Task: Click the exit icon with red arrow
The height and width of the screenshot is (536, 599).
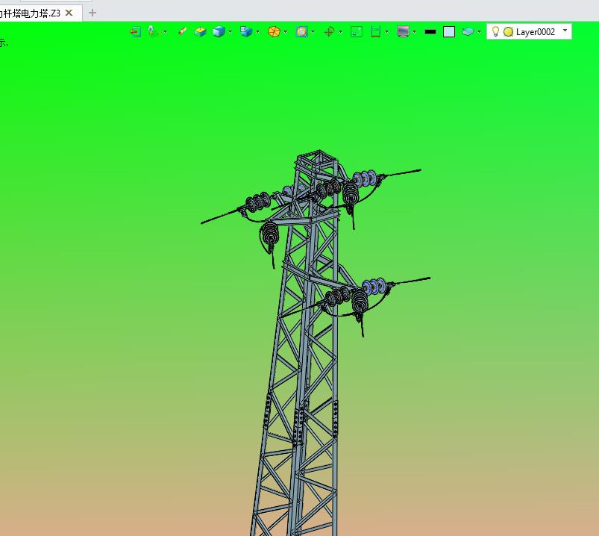Action: (136, 31)
